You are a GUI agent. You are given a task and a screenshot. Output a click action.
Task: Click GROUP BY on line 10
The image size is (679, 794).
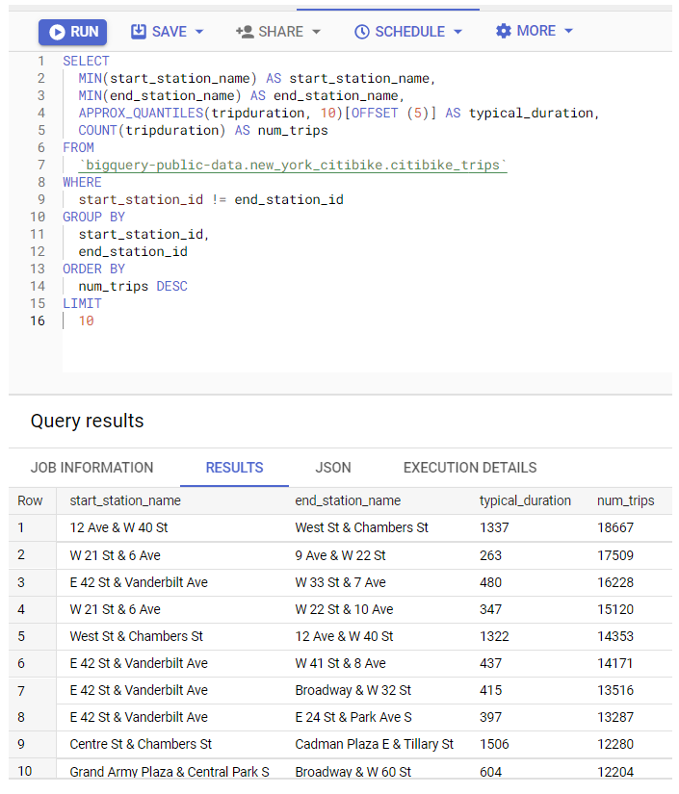click(x=93, y=217)
